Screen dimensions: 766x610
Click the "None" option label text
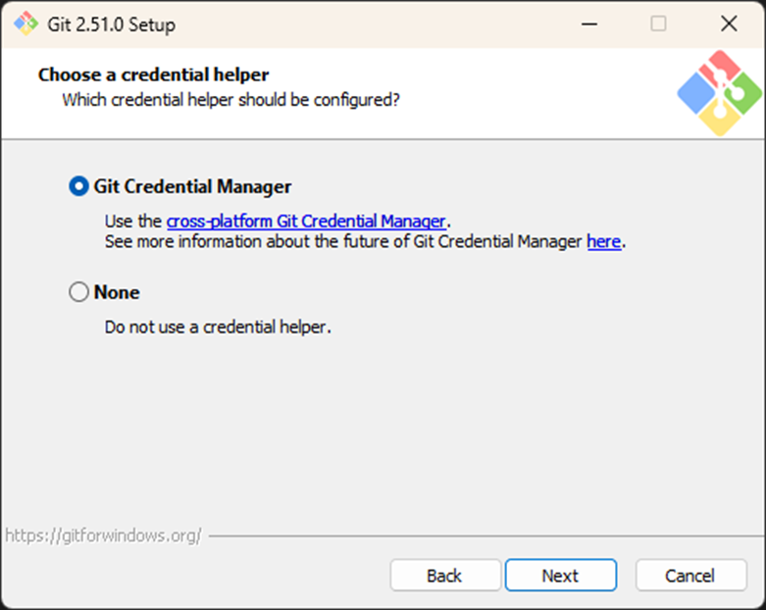[x=117, y=292]
